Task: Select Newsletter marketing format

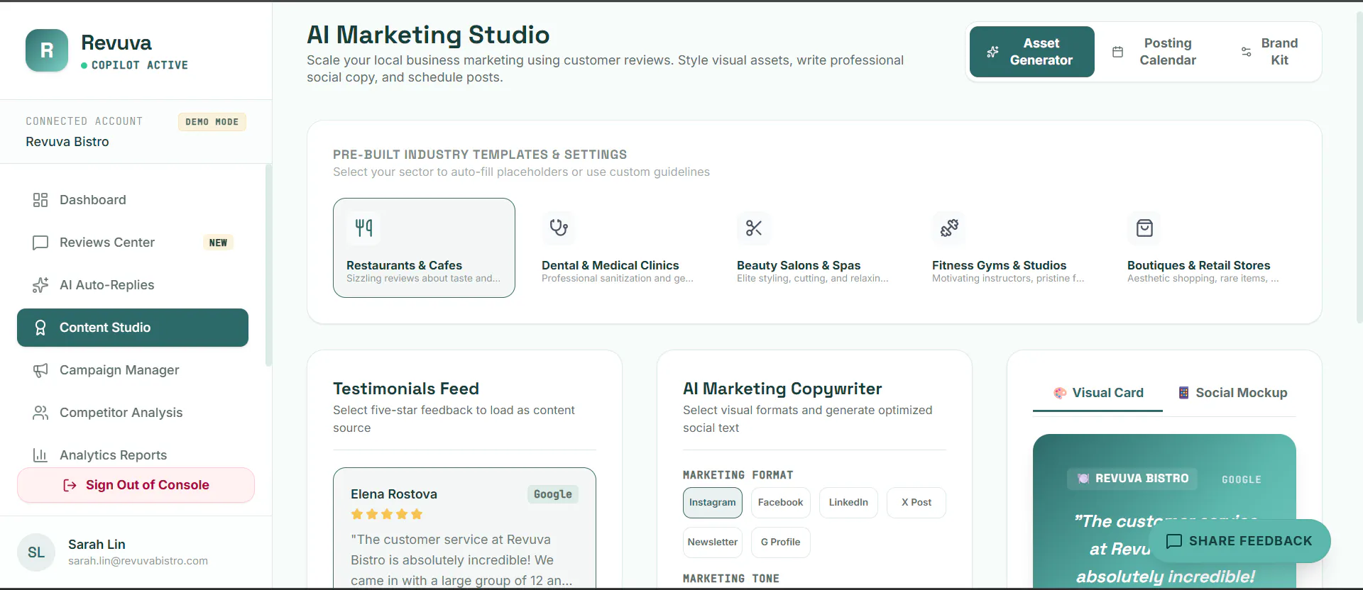Action: pyautogui.click(x=713, y=542)
